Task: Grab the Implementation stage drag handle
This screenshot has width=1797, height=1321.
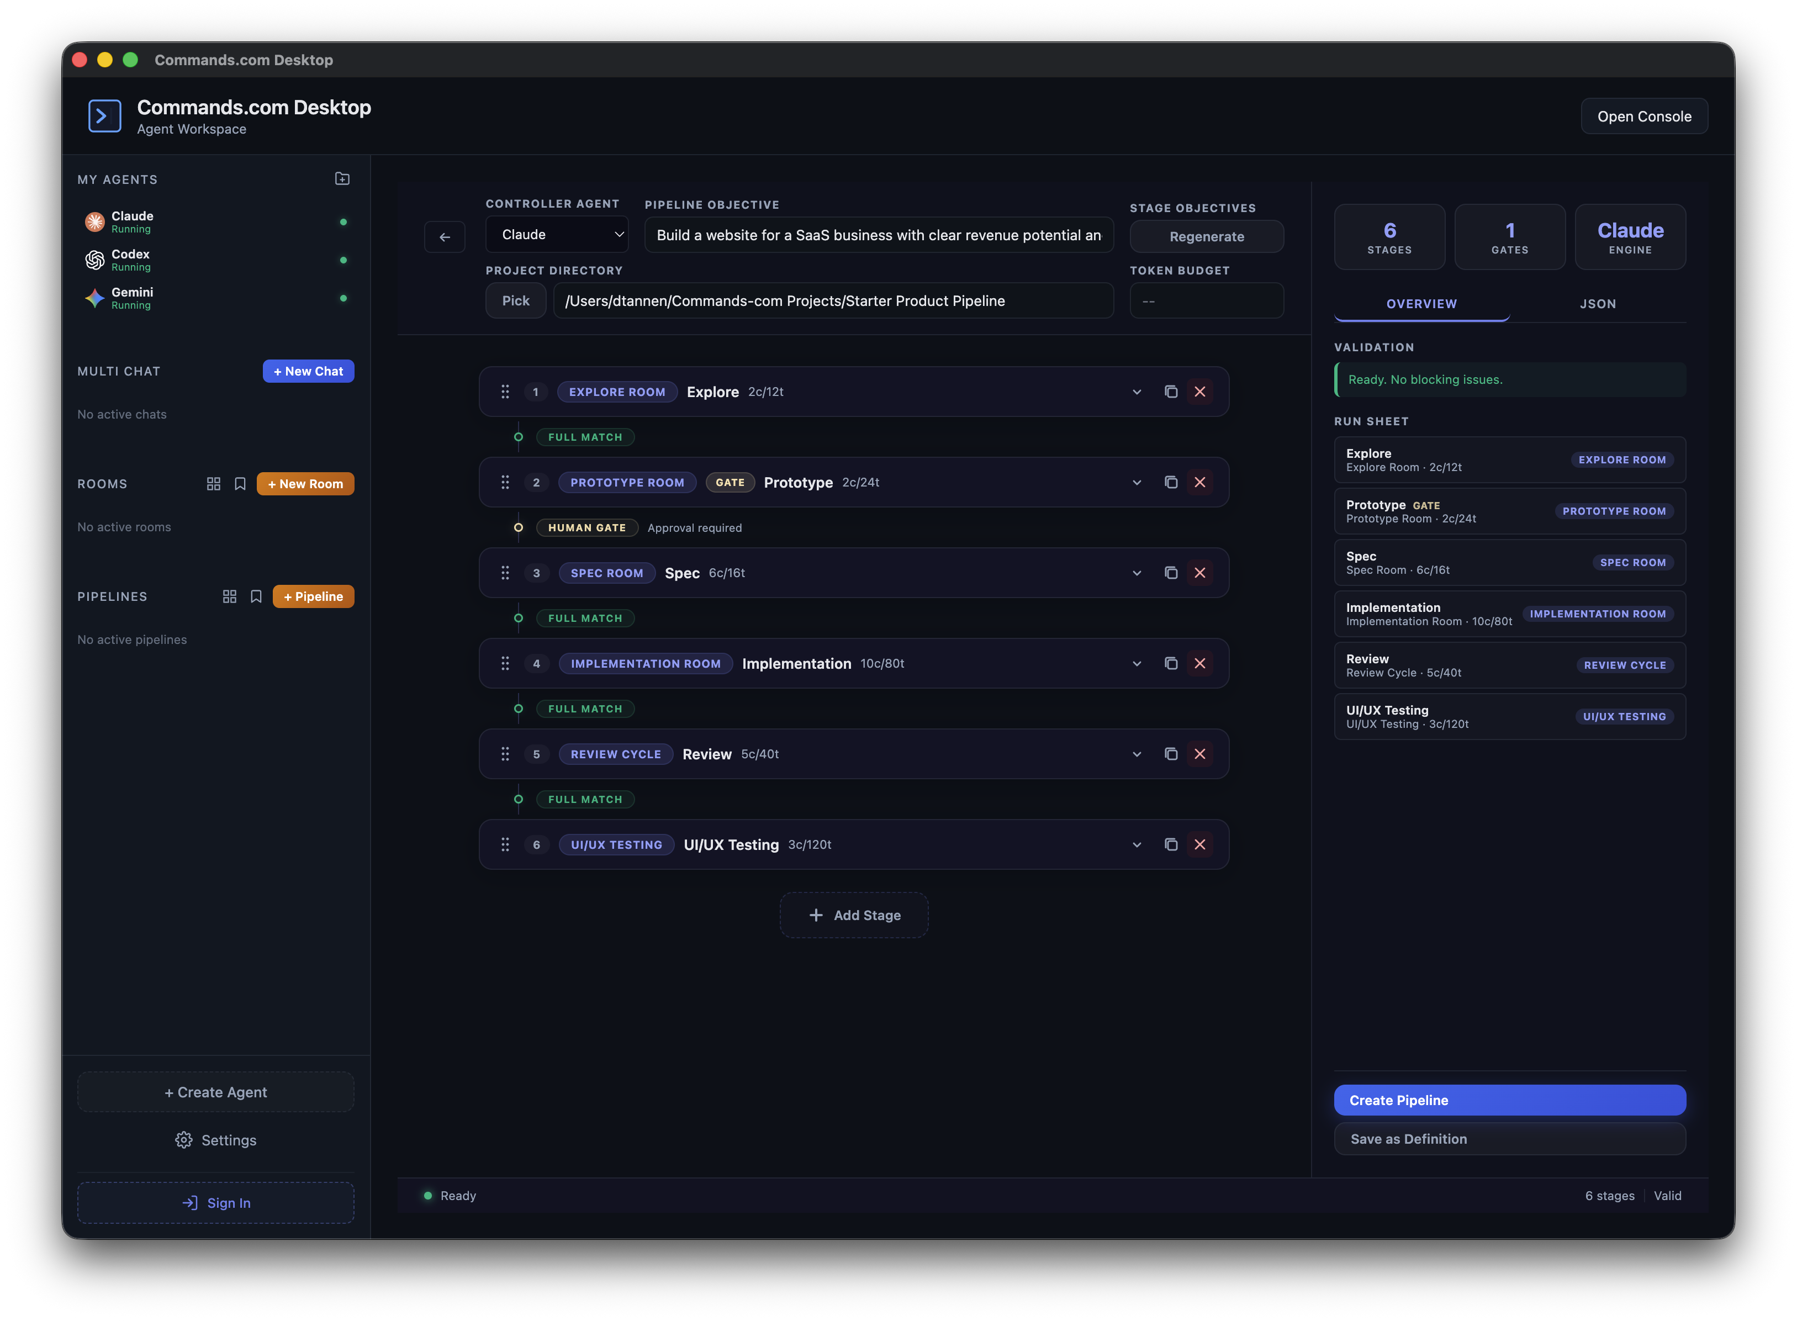Action: 505,663
